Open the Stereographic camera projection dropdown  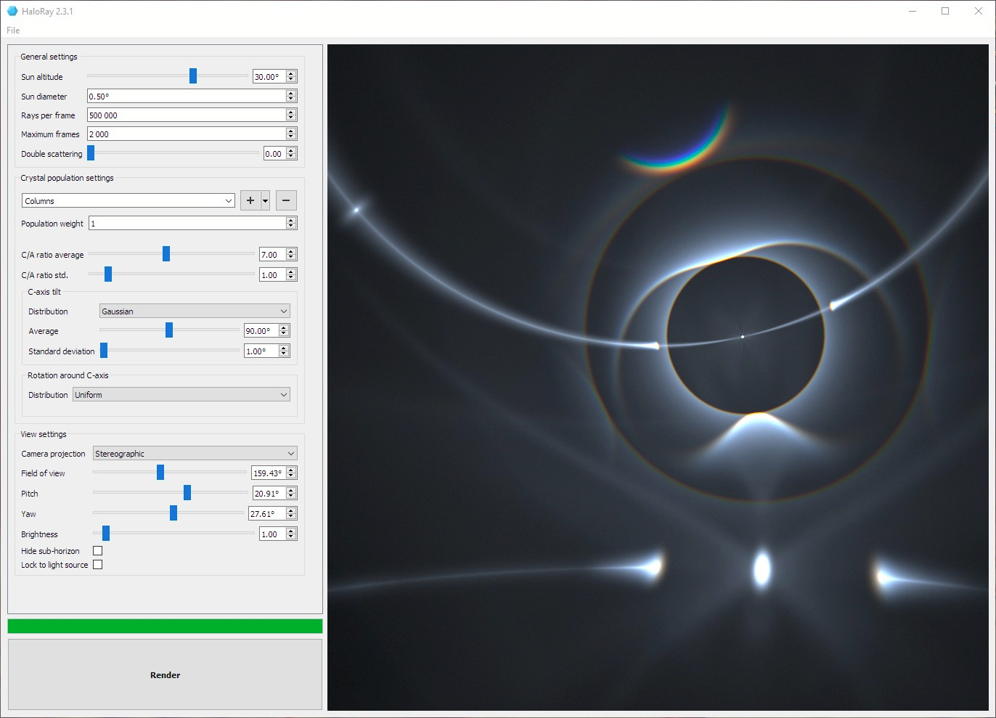[x=195, y=454]
